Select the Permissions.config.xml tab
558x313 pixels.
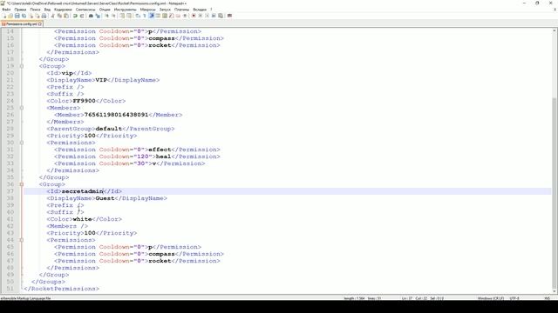coord(21,24)
